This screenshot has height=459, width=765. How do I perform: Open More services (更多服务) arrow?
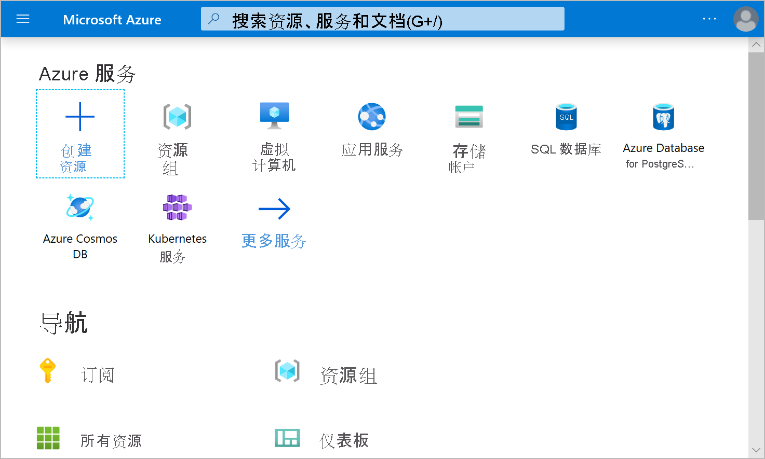point(274,223)
